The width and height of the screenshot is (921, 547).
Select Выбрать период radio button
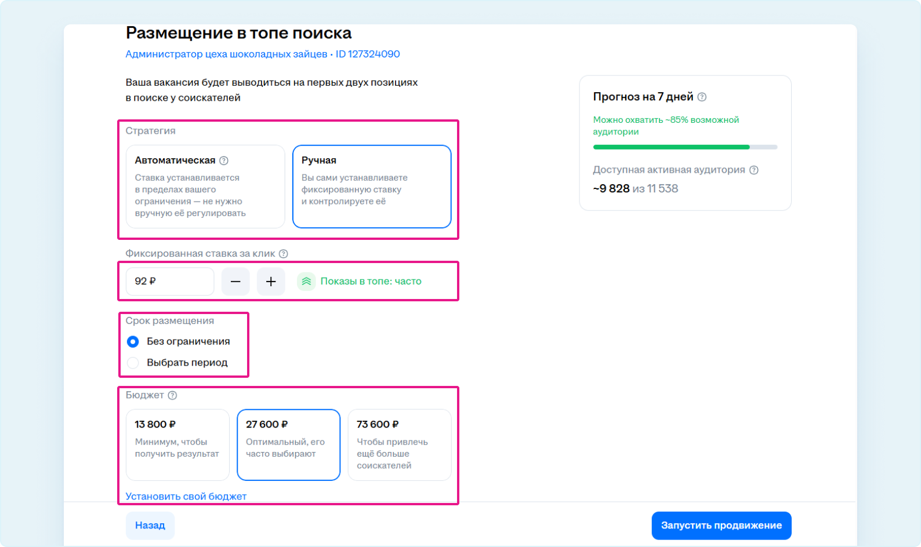point(133,363)
